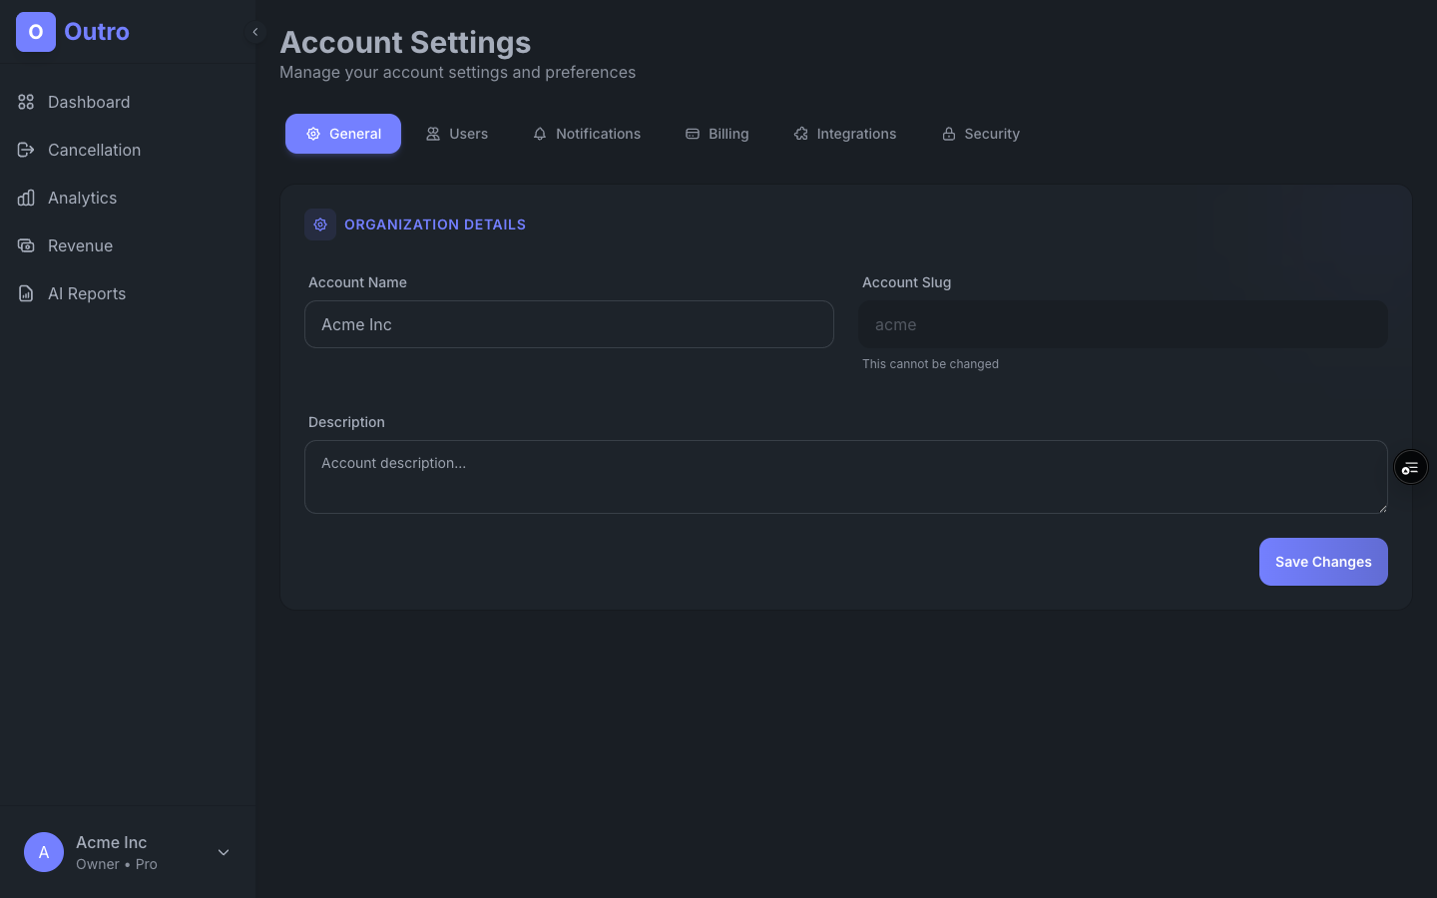
Task: Click the Billing credit card icon
Action: [x=693, y=134]
